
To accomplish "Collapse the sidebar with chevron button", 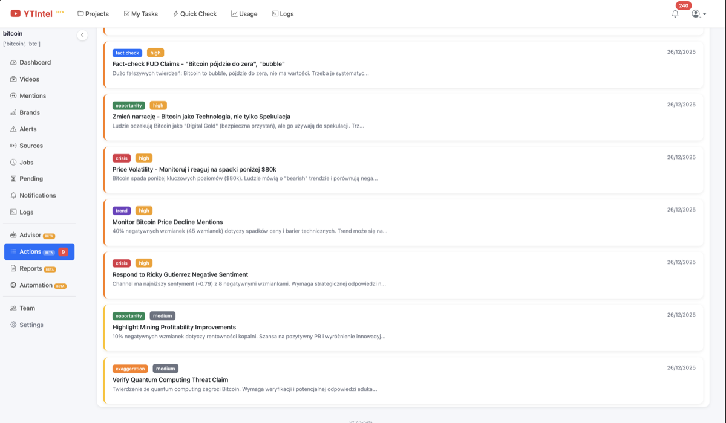I will click(82, 35).
